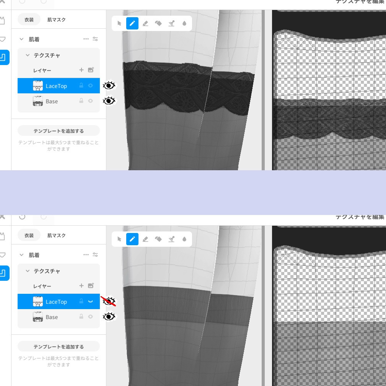Image resolution: width=386 pixels, height=386 pixels.
Task: Pick the fill tool in the toolbar
Action: click(159, 23)
